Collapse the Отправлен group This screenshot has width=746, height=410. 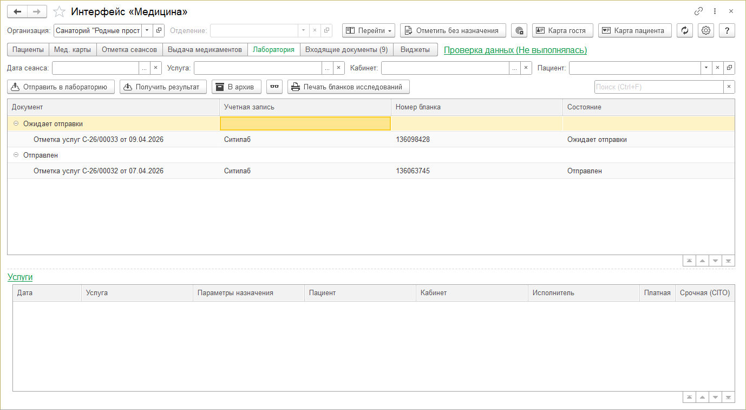[16, 155]
